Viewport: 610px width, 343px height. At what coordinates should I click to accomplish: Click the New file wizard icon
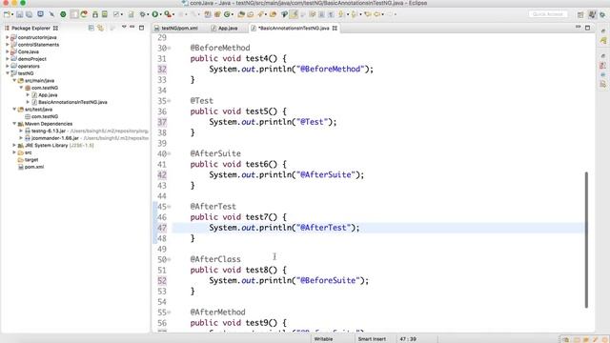click(x=7, y=14)
